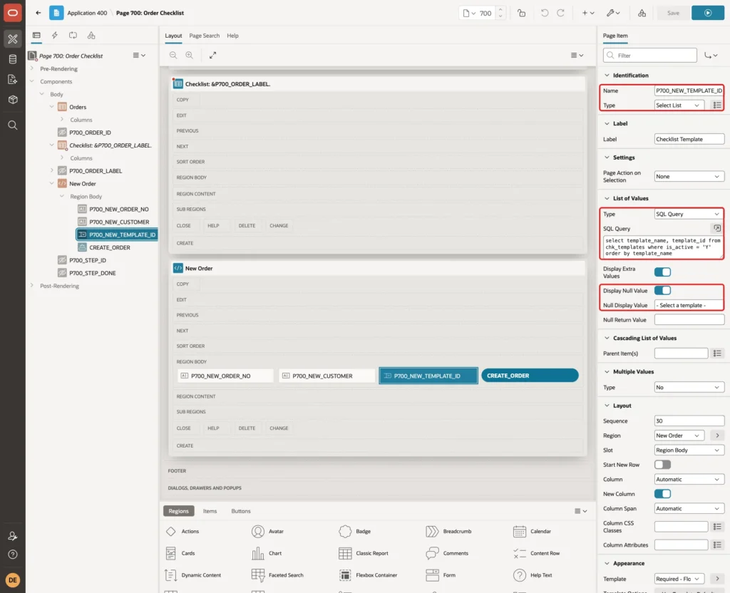Select the Regions gallery tab
Screen dimensions: 730x593
click(x=178, y=511)
